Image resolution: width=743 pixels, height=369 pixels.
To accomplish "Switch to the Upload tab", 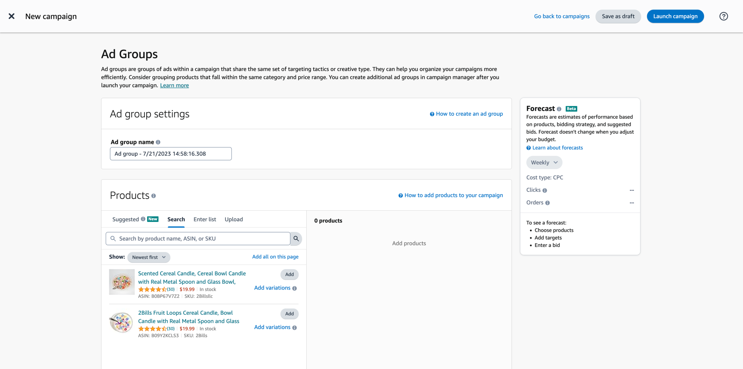I will point(234,219).
